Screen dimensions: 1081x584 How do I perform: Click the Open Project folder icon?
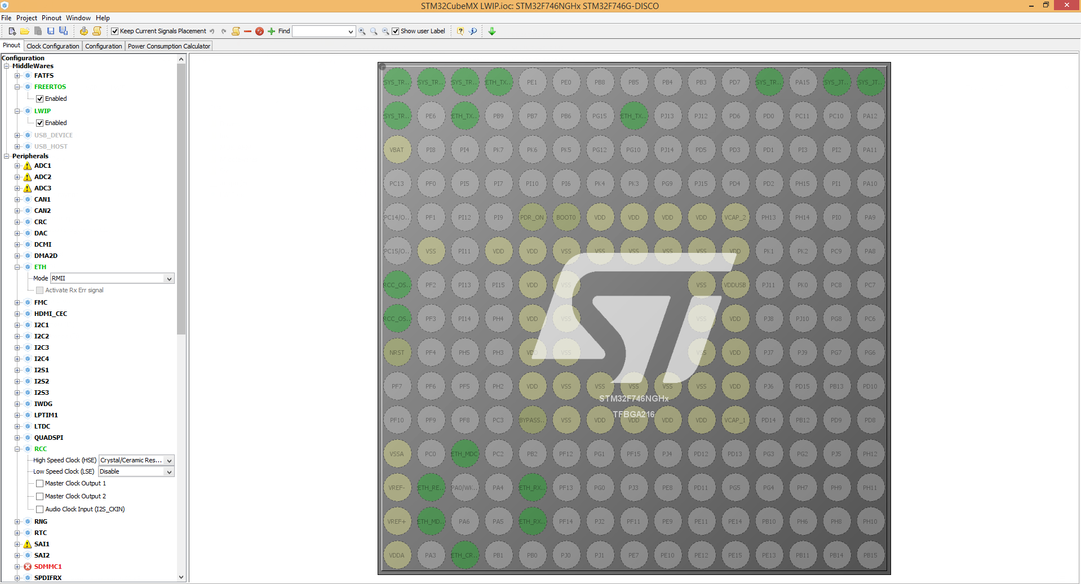pyautogui.click(x=25, y=31)
